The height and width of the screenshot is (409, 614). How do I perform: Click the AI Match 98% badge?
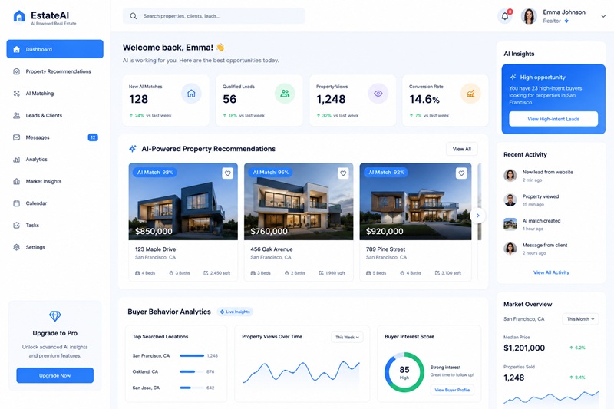point(155,172)
